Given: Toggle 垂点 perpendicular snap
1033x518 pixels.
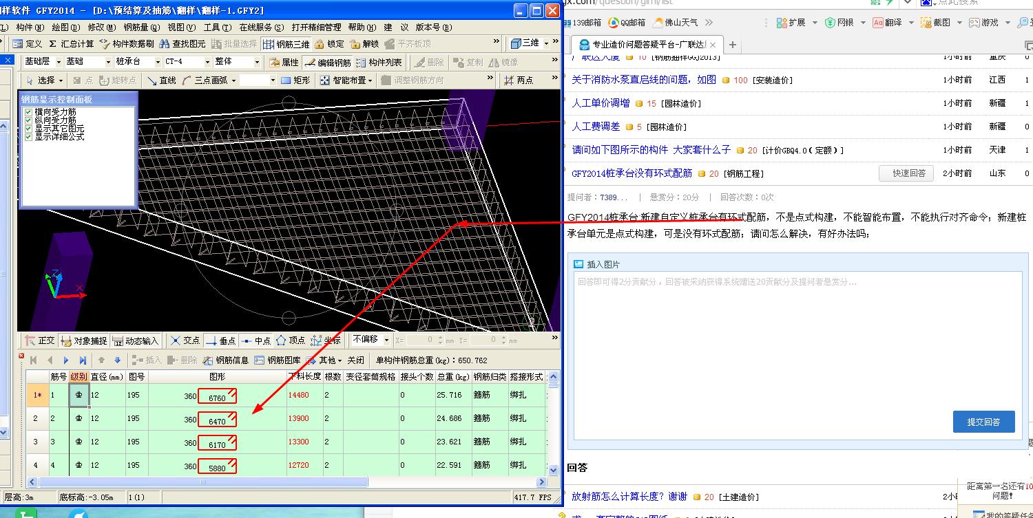Looking at the screenshot, I should coord(221,341).
